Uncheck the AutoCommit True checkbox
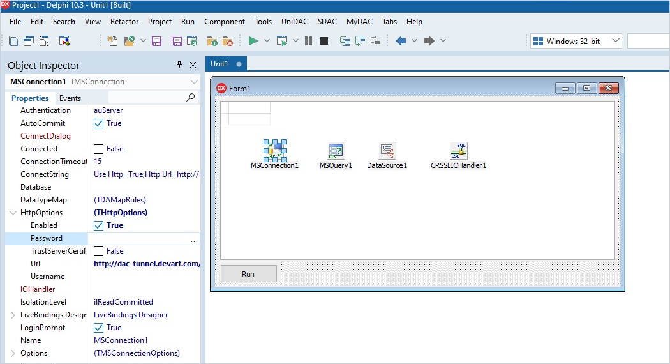670x364 pixels. pos(99,124)
